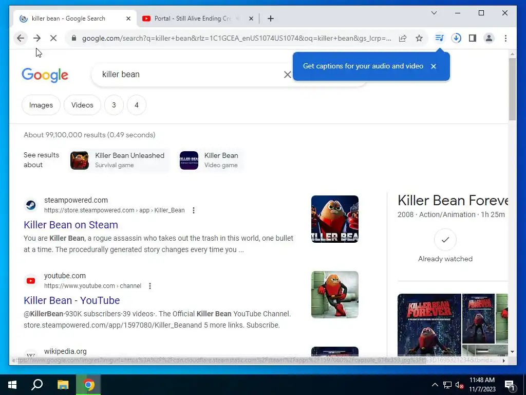Bookmark this page with the star icon
The image size is (526, 395).
[419, 38]
